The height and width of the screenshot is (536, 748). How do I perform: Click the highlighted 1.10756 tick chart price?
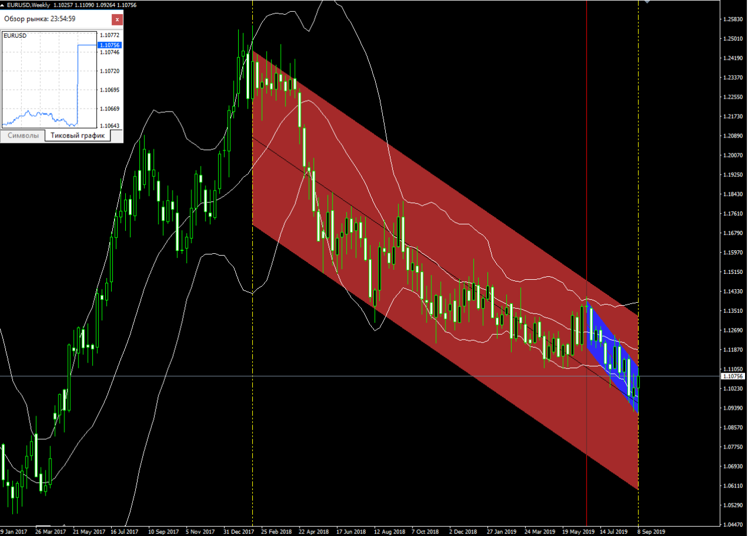pos(110,45)
